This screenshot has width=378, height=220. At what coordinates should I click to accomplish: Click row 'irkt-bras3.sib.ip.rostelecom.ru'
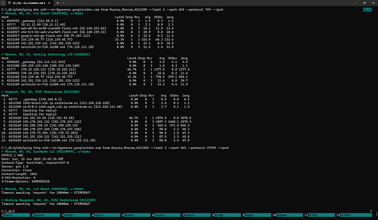click(x=96, y=103)
